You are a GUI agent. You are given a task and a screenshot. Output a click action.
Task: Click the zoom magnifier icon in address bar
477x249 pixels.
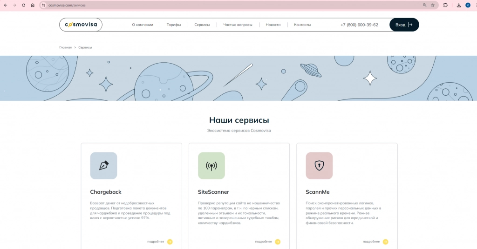click(x=424, y=5)
